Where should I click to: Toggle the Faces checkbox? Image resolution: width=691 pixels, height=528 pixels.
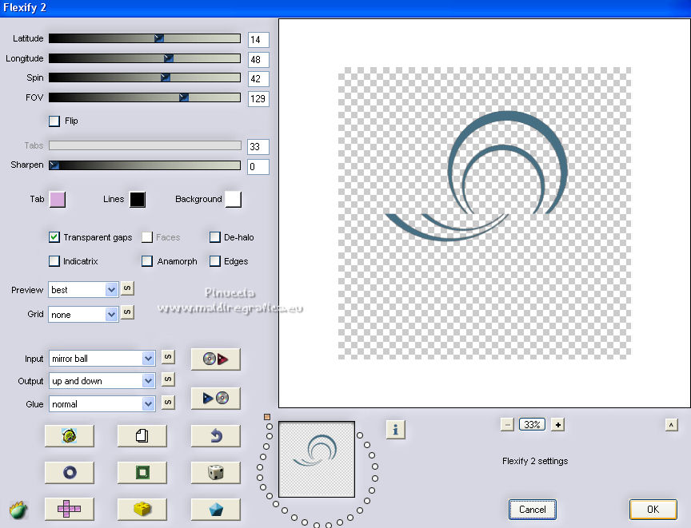[x=146, y=237]
